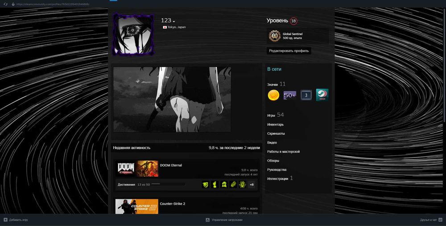Open the level 18 badge circle
Screen dimensions: 446x226
[x=293, y=21]
